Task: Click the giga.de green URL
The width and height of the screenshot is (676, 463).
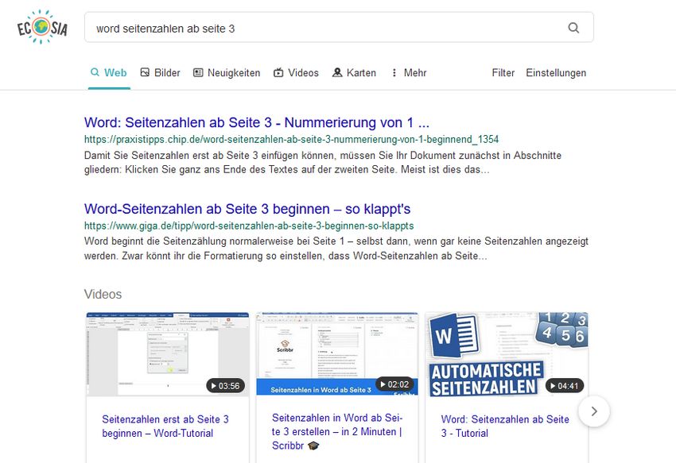Action: [249, 226]
